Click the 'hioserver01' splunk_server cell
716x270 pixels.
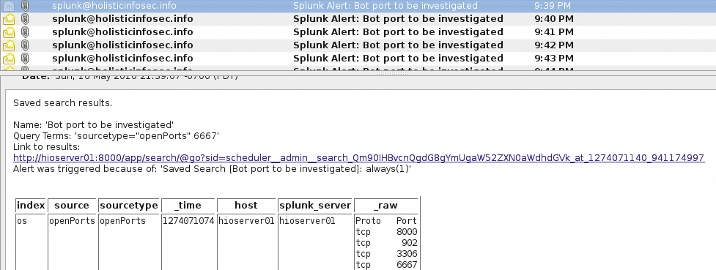coord(307,221)
